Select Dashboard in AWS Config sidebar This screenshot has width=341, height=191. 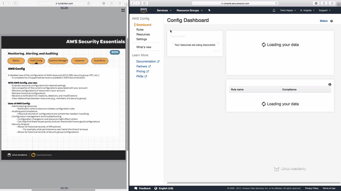(144, 25)
